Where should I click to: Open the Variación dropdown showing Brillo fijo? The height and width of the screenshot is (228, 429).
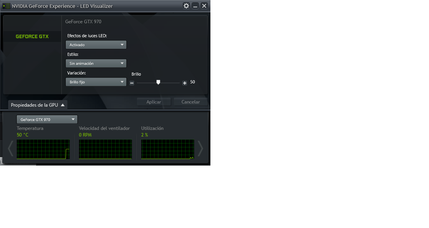tap(96, 82)
